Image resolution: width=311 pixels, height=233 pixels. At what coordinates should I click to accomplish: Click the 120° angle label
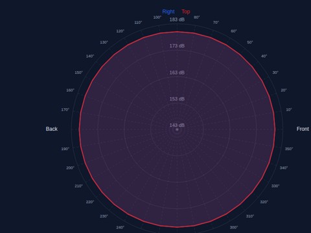[121, 31]
